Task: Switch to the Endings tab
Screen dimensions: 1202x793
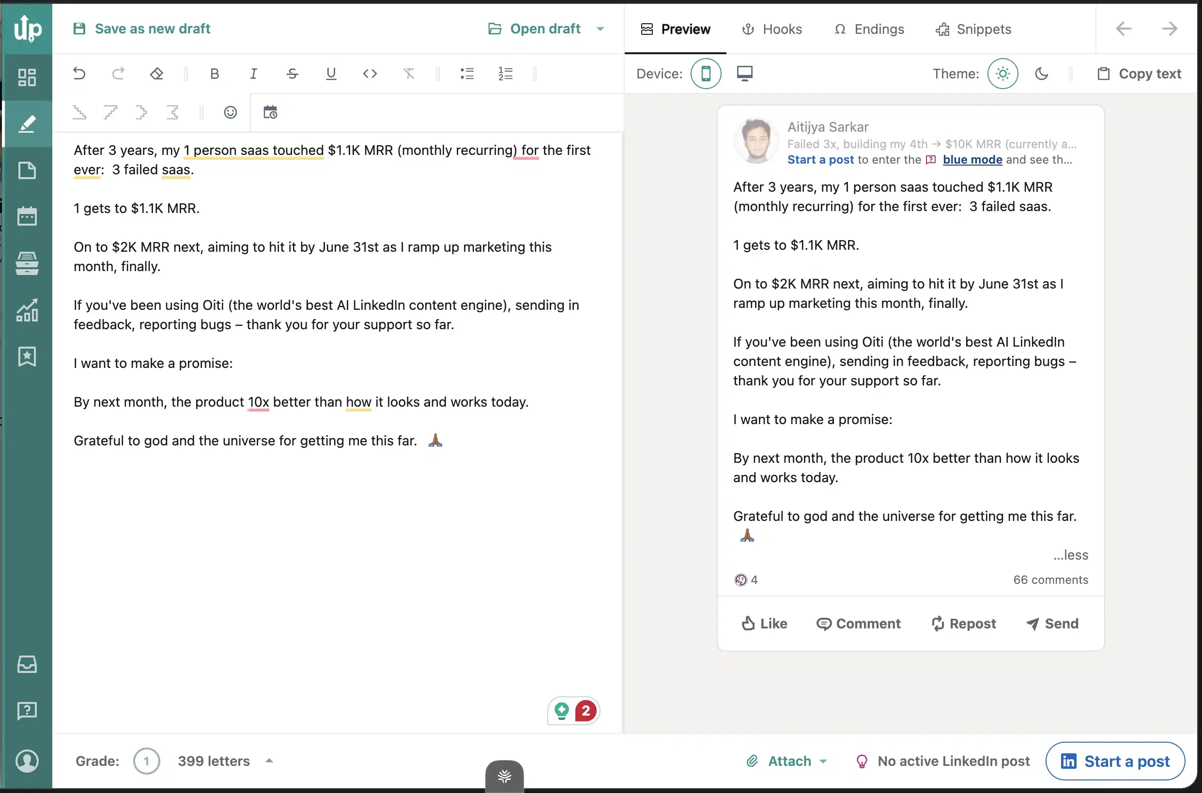Action: click(869, 30)
